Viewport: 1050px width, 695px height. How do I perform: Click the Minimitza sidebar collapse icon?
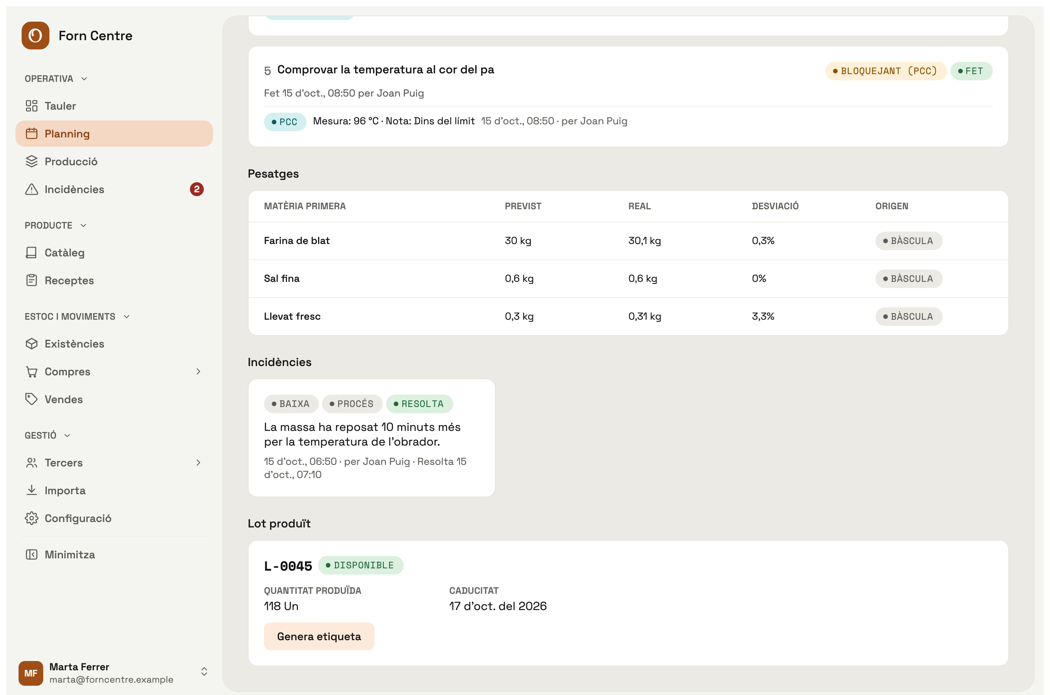coord(31,554)
